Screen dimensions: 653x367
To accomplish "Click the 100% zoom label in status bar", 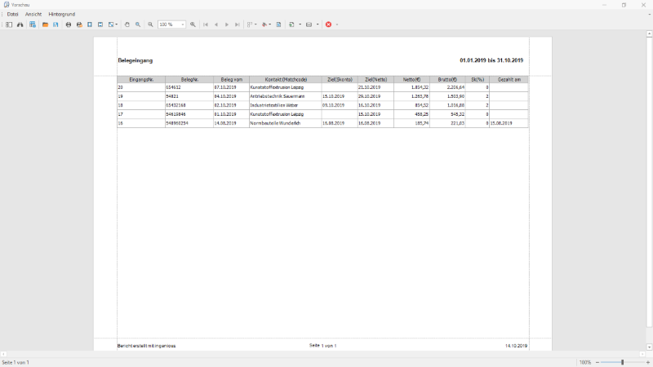I will (585, 362).
